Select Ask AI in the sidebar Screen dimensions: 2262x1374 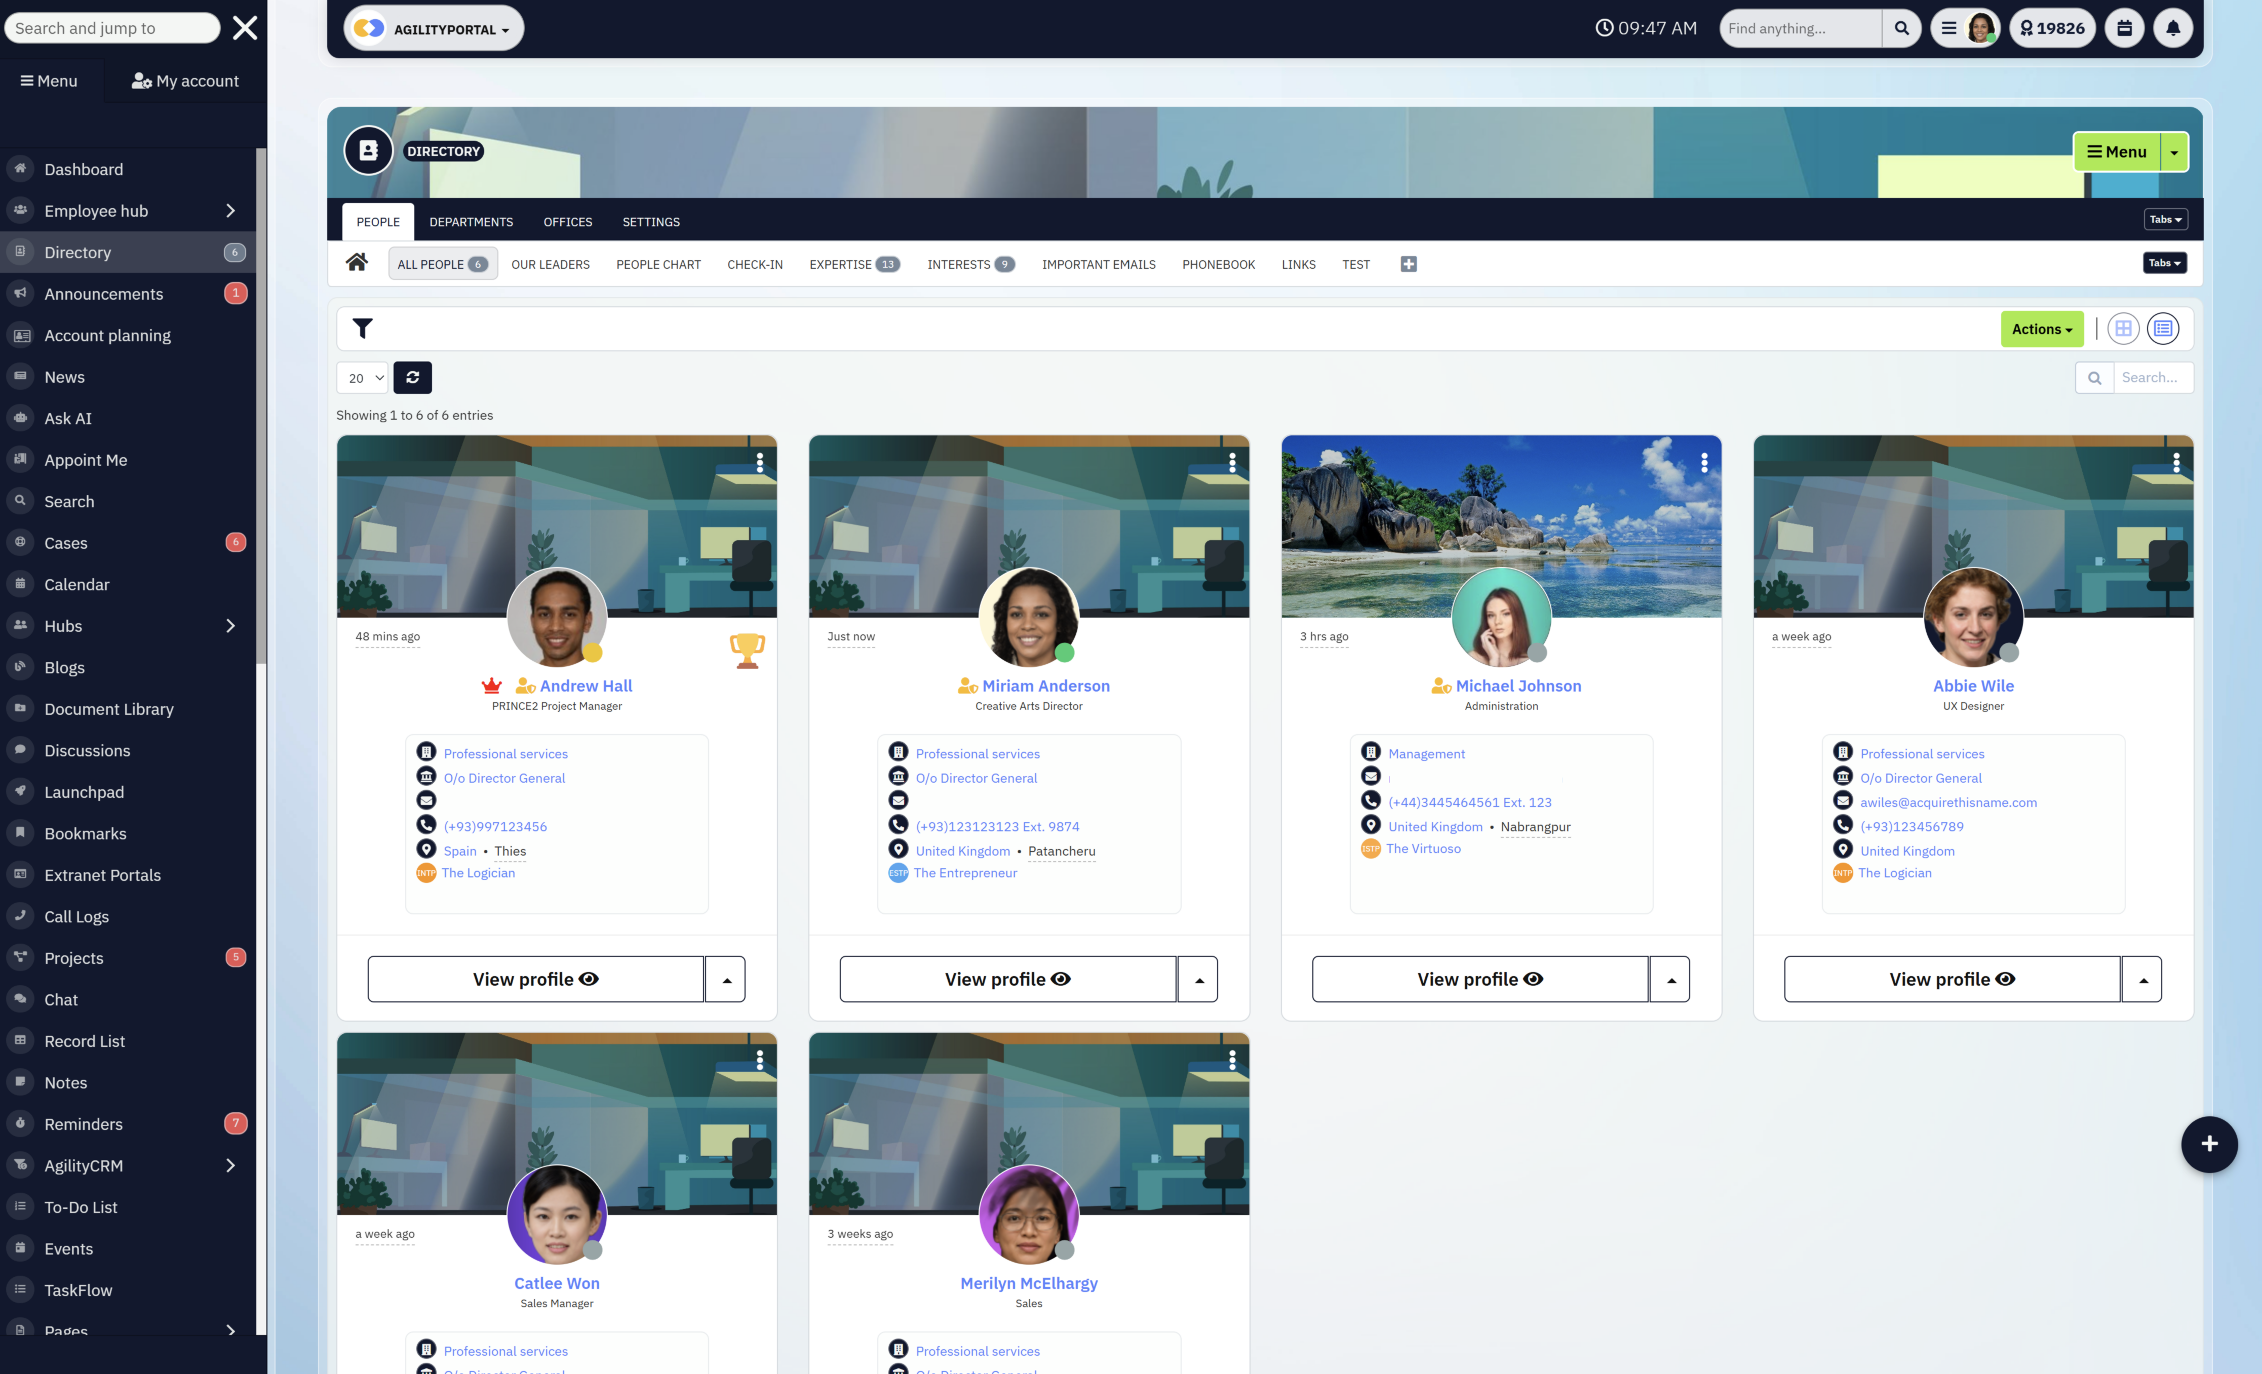[x=69, y=418]
